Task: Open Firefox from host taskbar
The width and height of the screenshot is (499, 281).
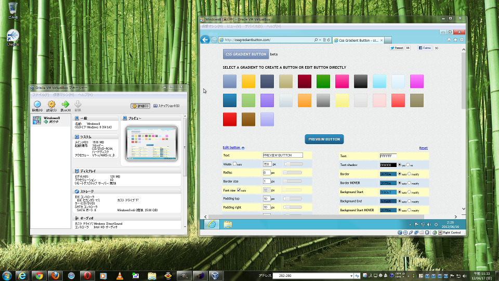Action: pyautogui.click(x=56, y=276)
